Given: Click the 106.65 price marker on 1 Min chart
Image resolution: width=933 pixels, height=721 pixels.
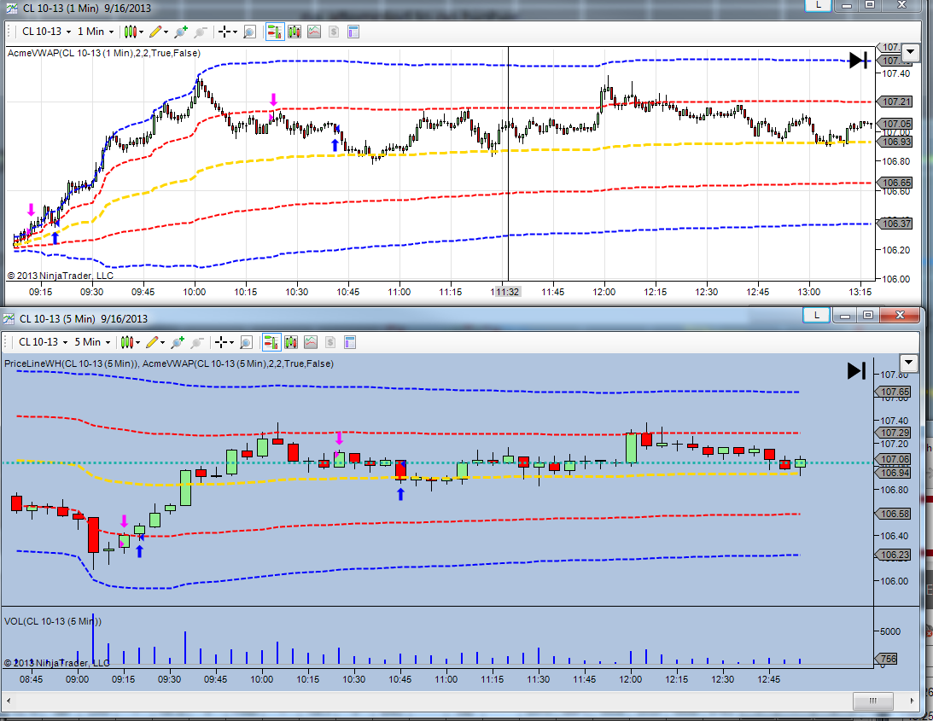Looking at the screenshot, I should click(895, 183).
